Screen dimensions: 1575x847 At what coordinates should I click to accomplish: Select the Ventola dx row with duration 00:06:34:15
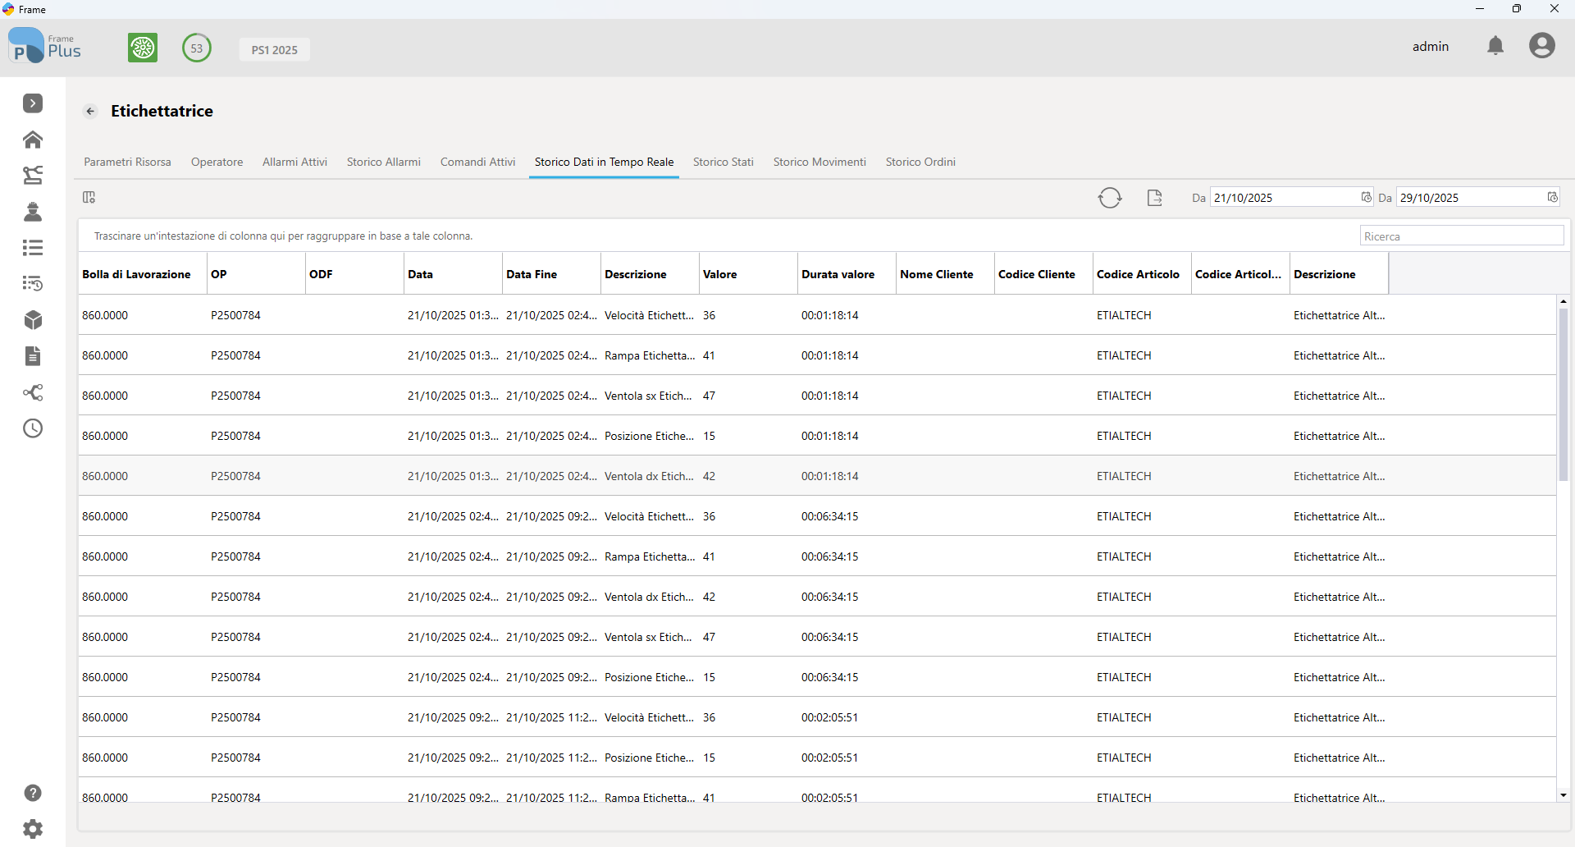click(817, 597)
